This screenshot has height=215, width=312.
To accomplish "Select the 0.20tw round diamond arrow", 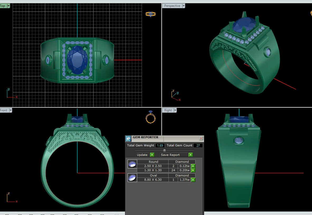I will (193, 170).
